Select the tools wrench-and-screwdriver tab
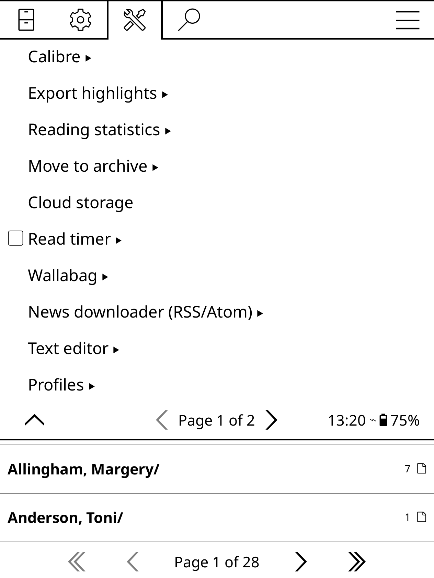The image size is (434, 578). pos(135,20)
